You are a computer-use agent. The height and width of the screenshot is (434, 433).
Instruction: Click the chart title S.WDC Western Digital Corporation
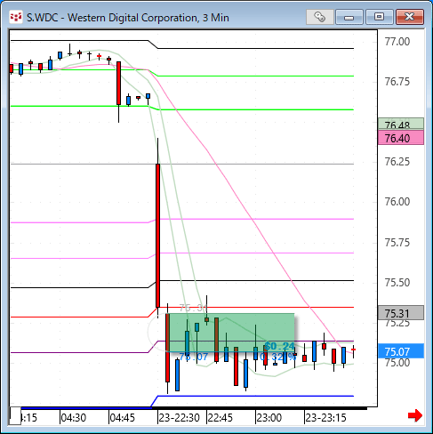click(x=128, y=18)
